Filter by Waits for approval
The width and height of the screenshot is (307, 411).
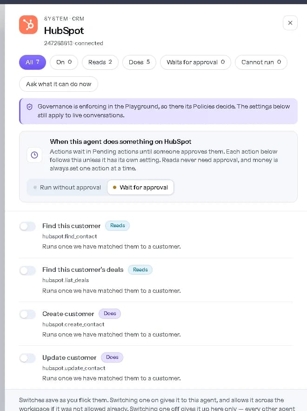pyautogui.click(x=195, y=62)
